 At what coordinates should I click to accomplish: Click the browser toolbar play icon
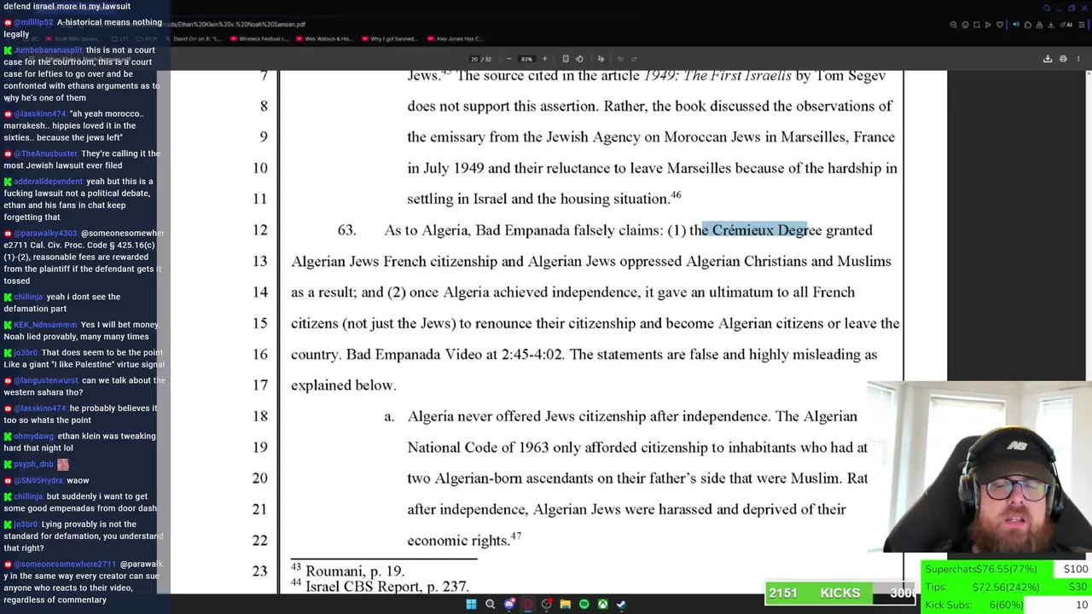click(988, 25)
